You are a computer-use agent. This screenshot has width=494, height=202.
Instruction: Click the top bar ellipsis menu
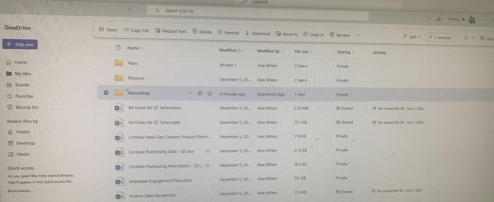[x=429, y=19]
